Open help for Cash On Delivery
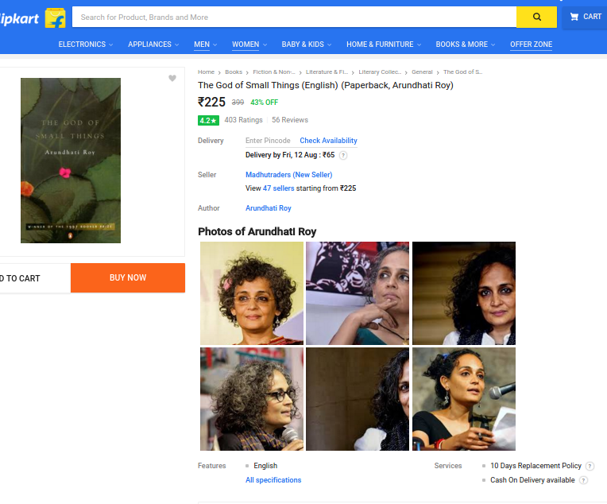This screenshot has width=607, height=504. [583, 480]
